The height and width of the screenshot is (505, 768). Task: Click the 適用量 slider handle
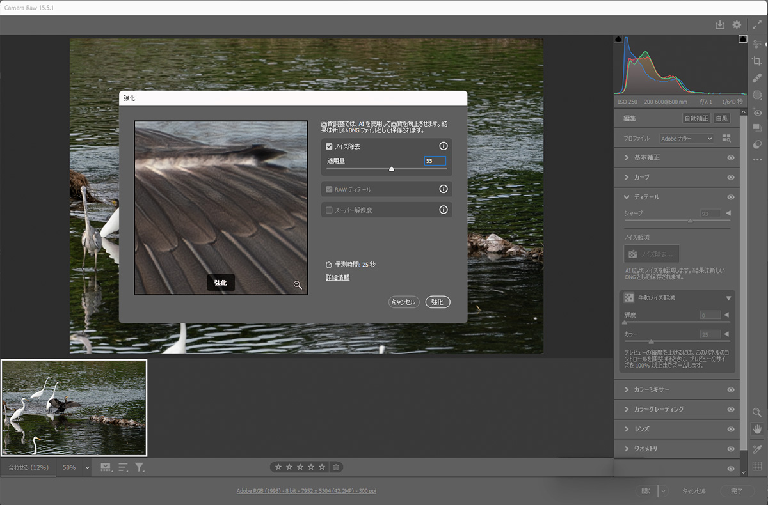(x=392, y=169)
